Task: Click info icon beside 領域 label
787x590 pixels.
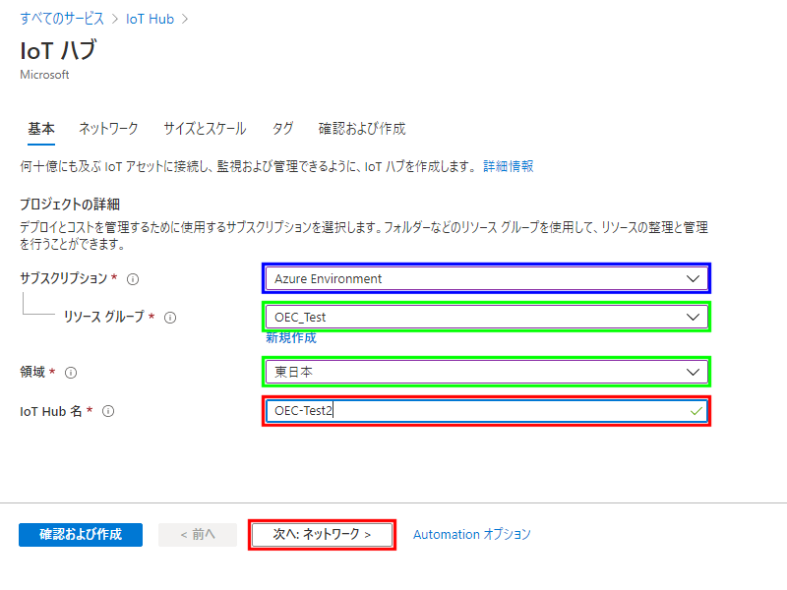Action: point(71,373)
